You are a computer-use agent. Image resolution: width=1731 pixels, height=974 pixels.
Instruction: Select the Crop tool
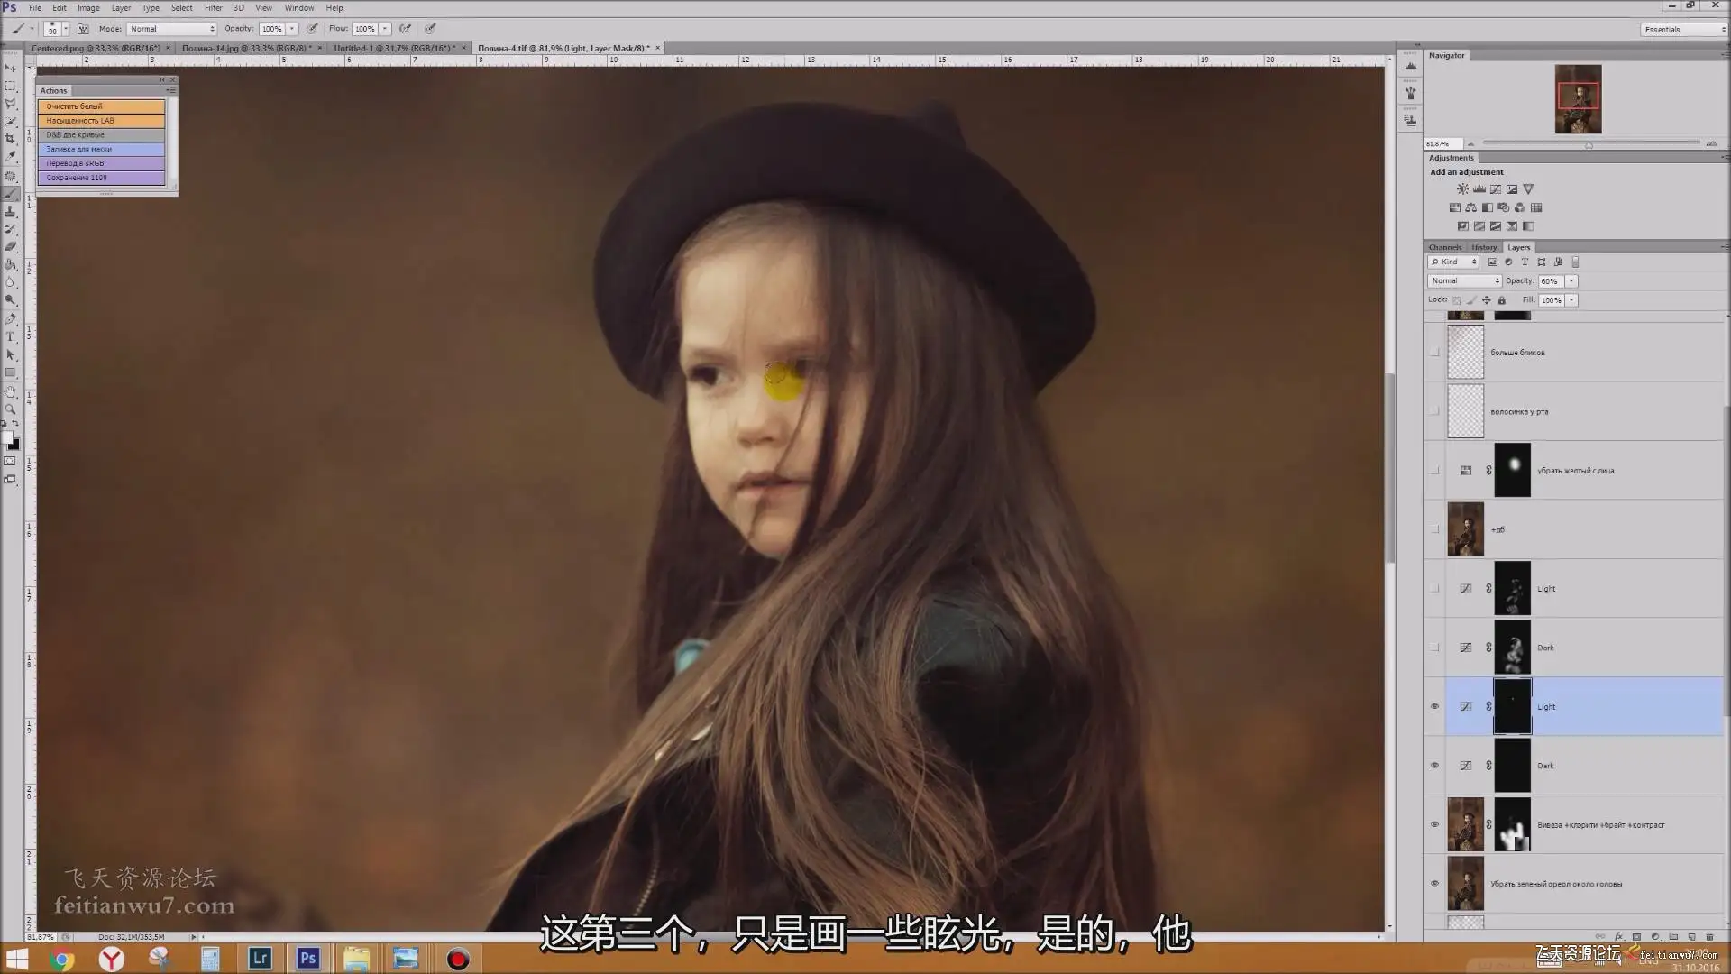11,139
